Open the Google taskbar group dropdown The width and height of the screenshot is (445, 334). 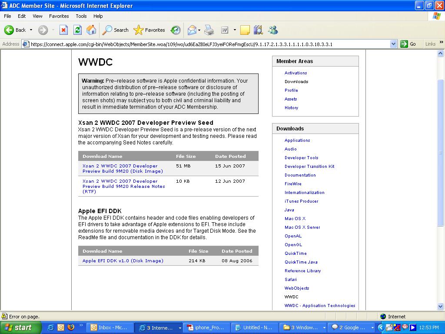coord(372,328)
